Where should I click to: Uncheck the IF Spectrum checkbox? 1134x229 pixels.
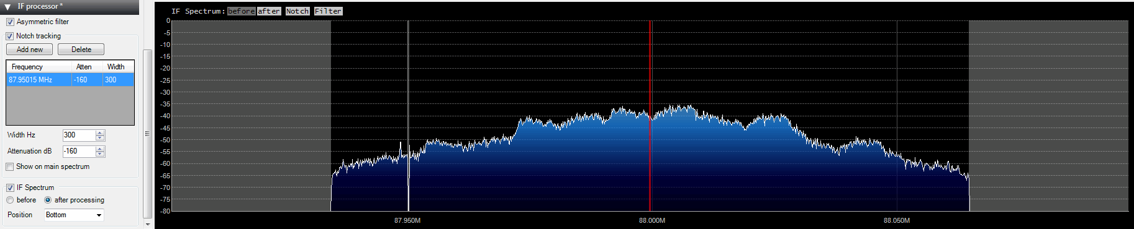coord(10,188)
